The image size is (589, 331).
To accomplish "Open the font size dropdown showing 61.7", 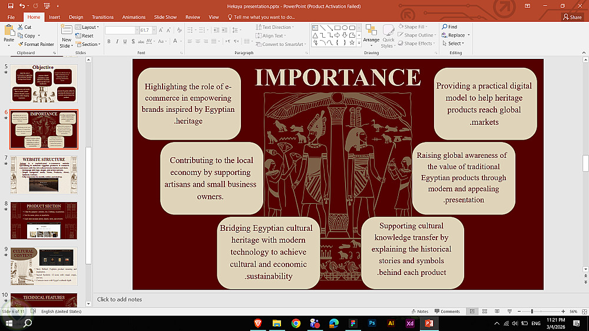I will pos(154,29).
